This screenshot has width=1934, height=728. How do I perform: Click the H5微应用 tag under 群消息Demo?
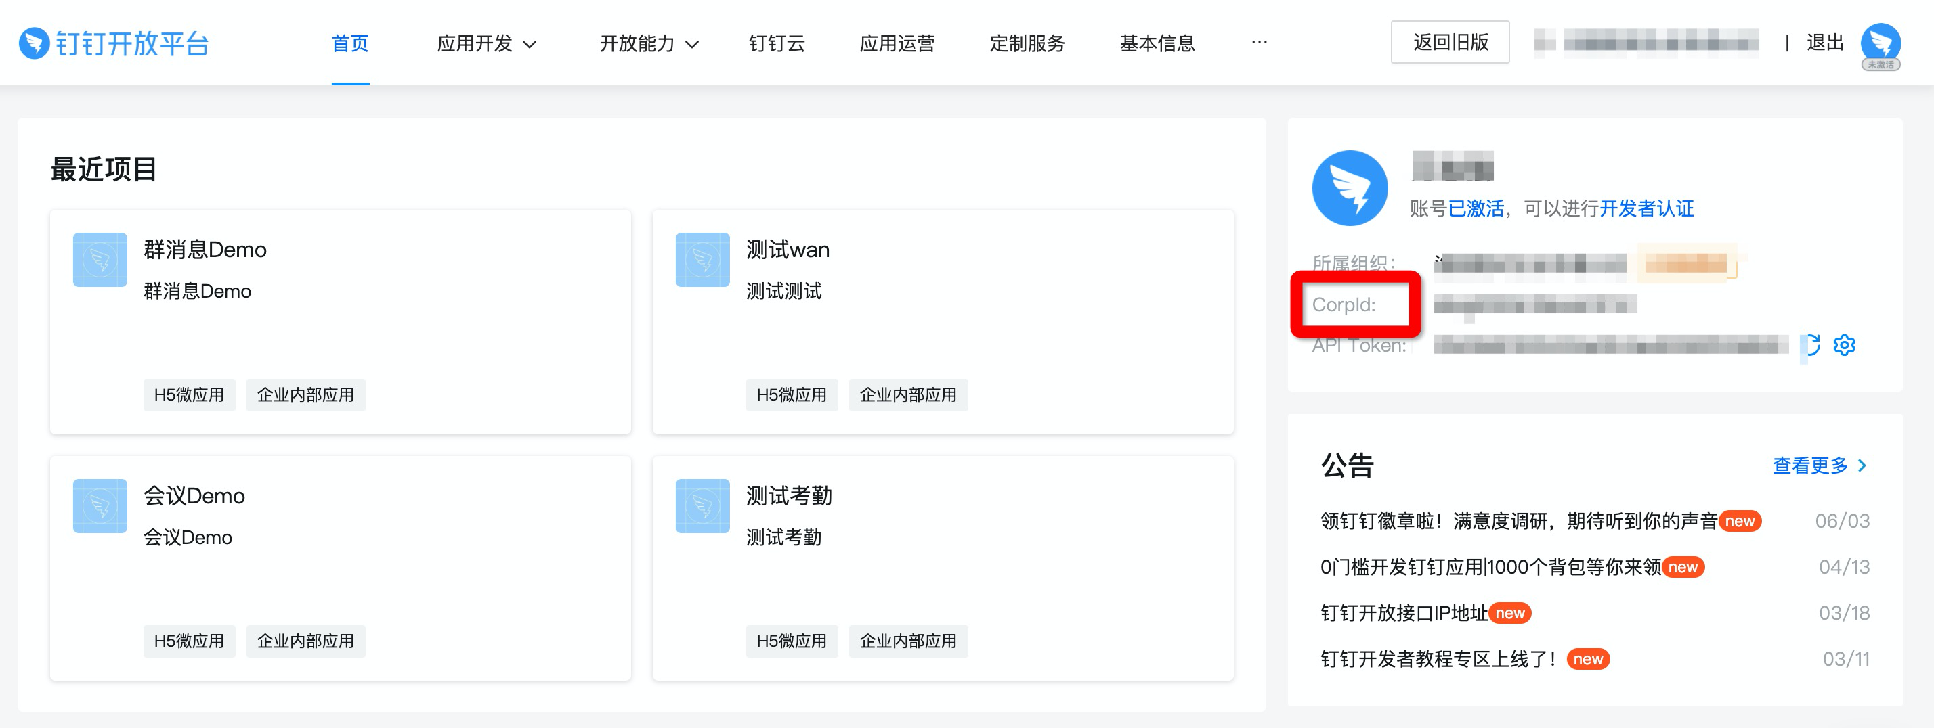(x=189, y=394)
